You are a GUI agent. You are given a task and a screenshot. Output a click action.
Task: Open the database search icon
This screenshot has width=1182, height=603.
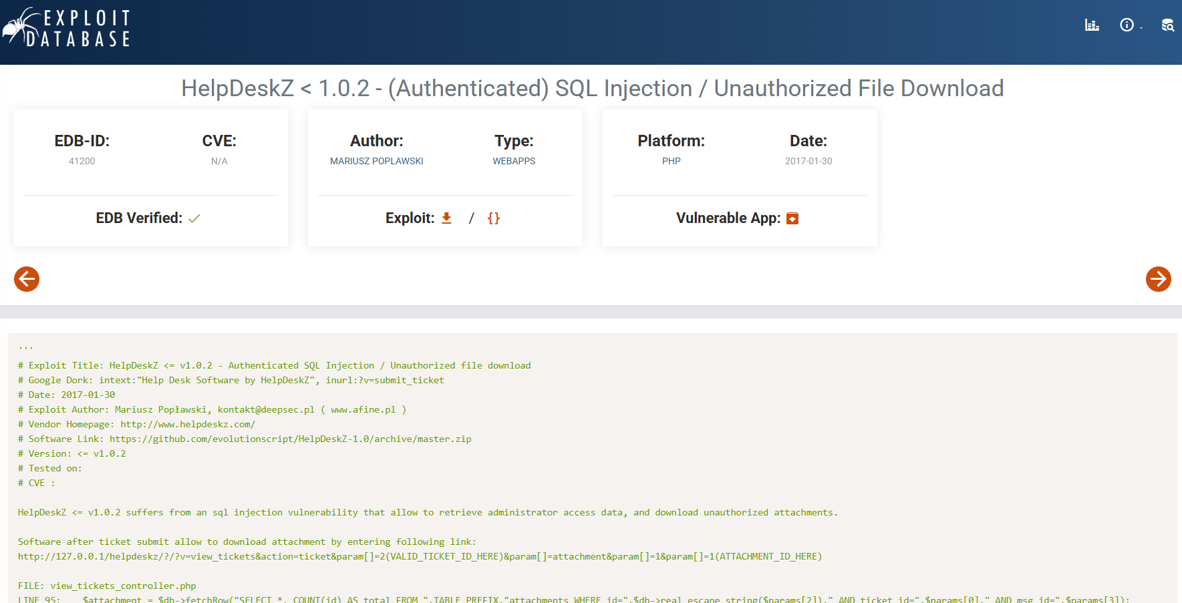[1167, 25]
